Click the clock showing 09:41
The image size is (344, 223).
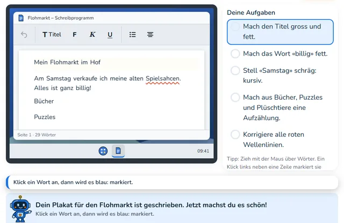pyautogui.click(x=203, y=151)
